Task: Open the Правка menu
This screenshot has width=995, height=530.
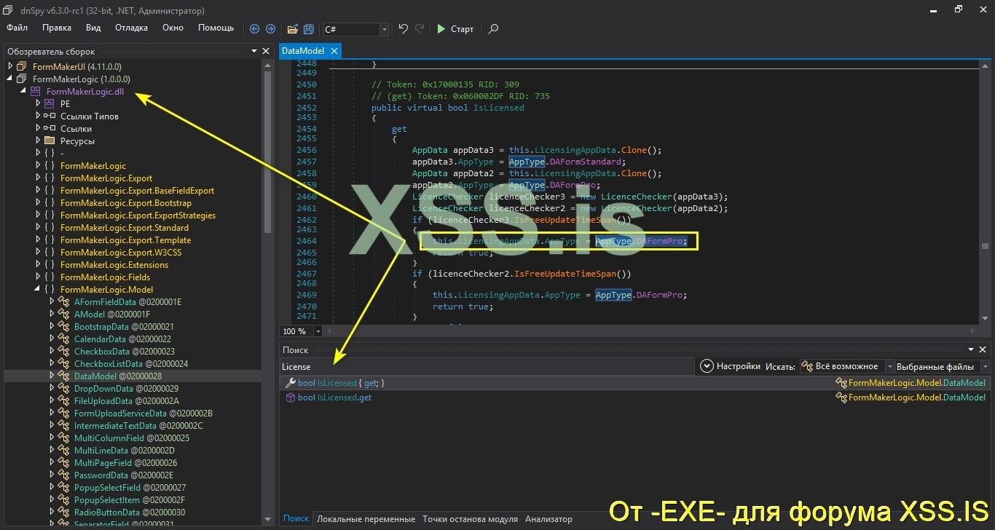Action: (x=57, y=28)
